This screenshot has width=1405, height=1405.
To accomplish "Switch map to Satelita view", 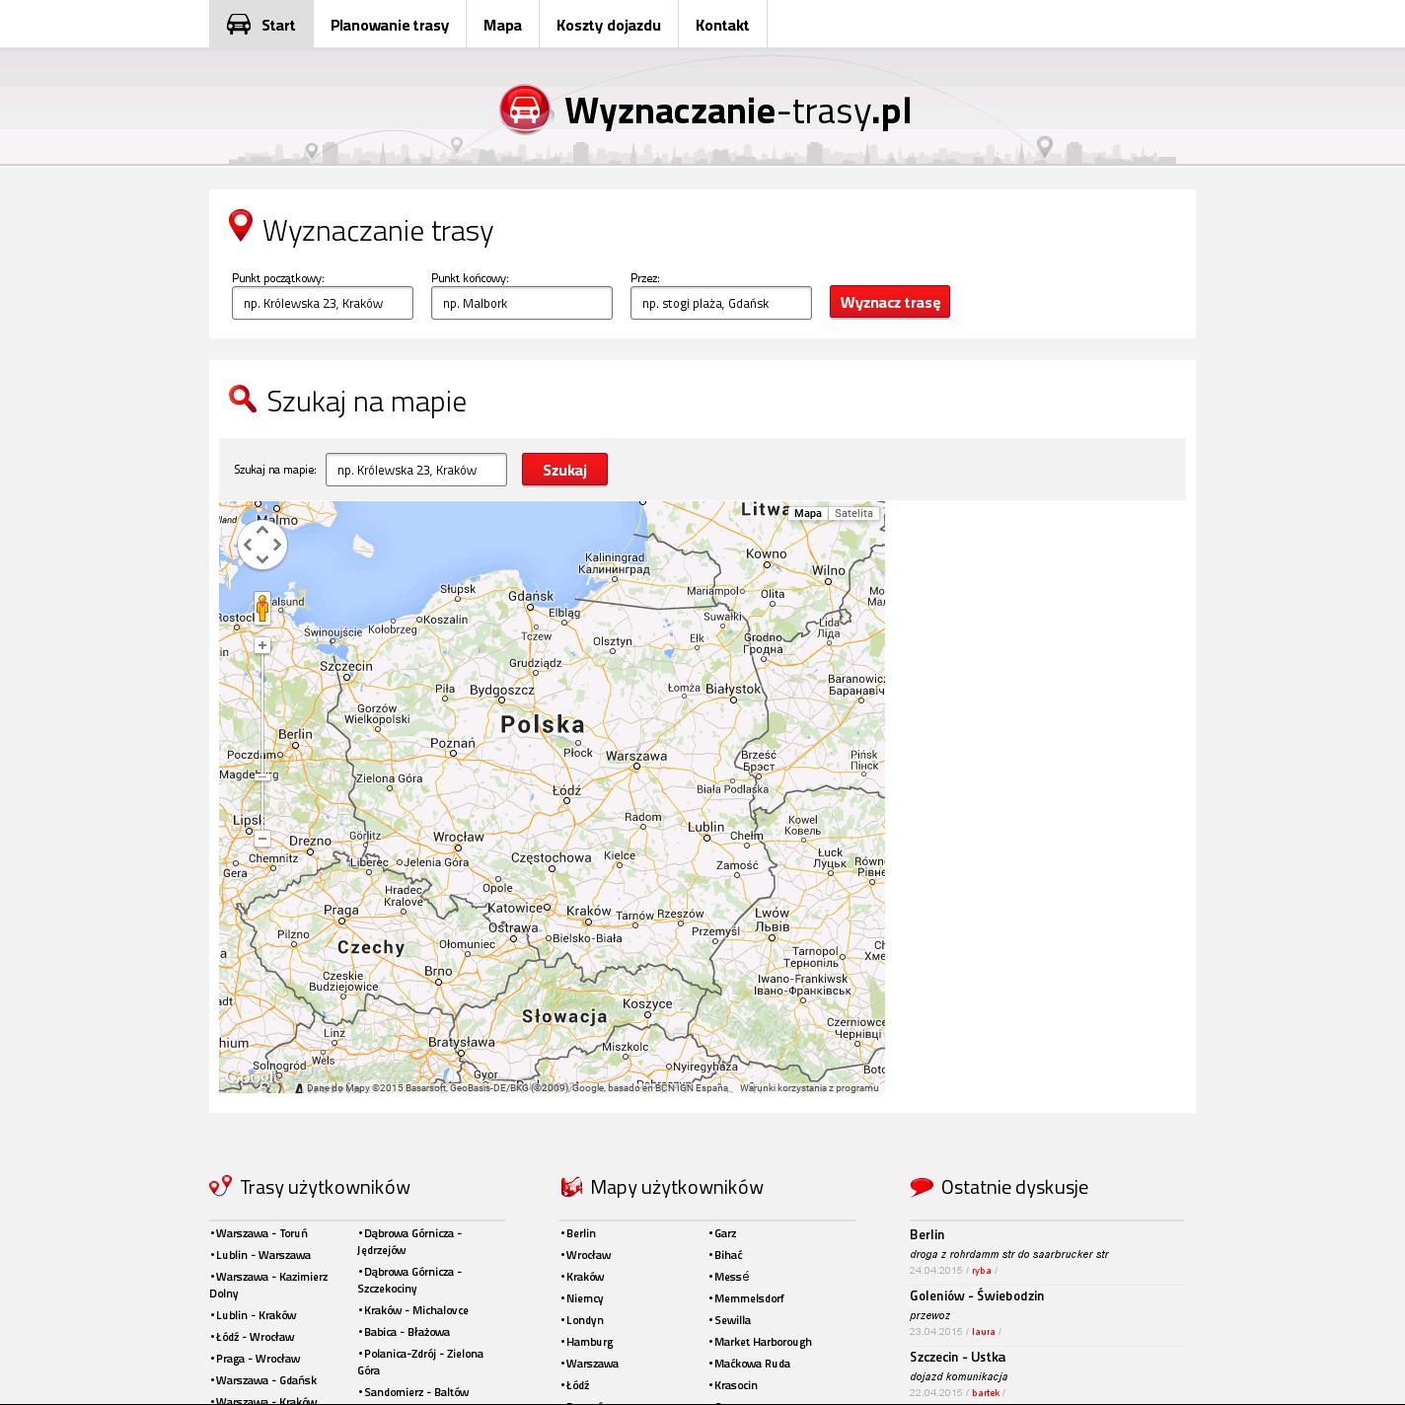I will coord(853,513).
